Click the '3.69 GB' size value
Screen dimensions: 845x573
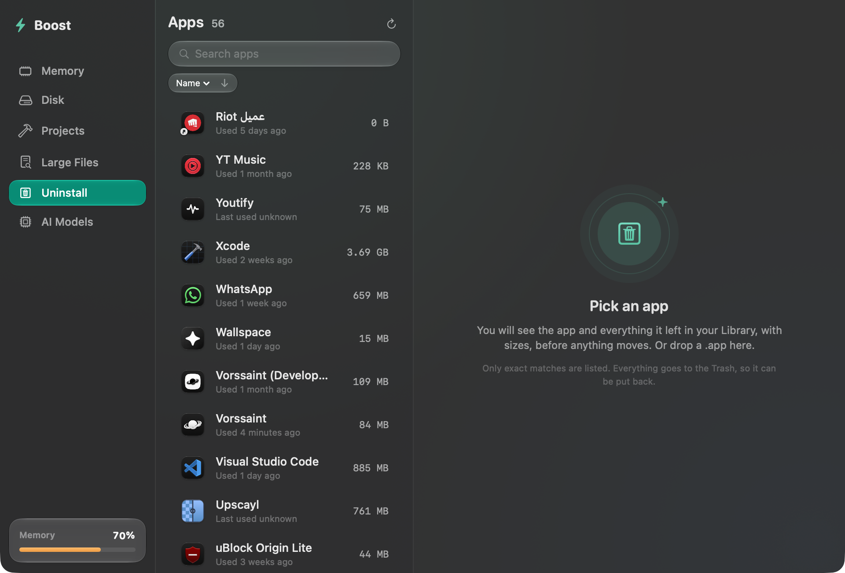(x=367, y=252)
